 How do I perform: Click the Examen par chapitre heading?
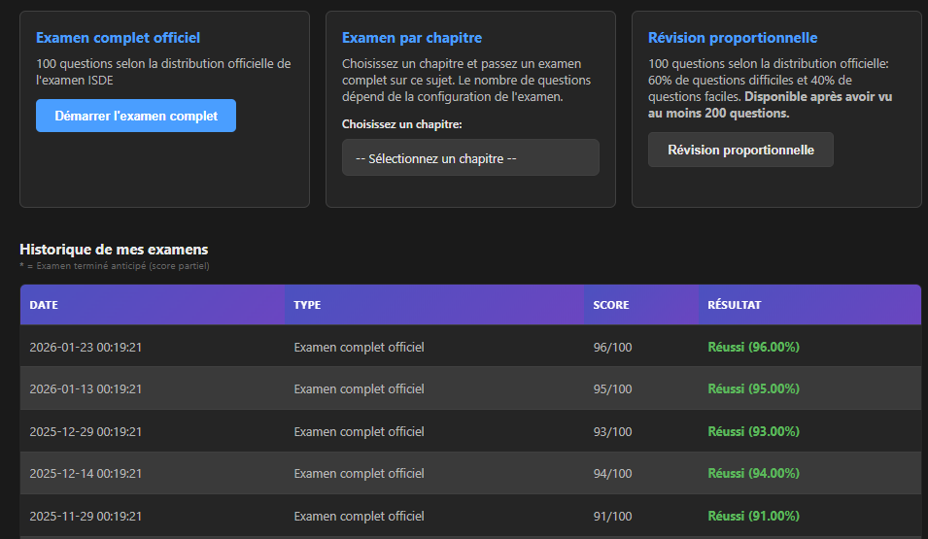(x=412, y=38)
